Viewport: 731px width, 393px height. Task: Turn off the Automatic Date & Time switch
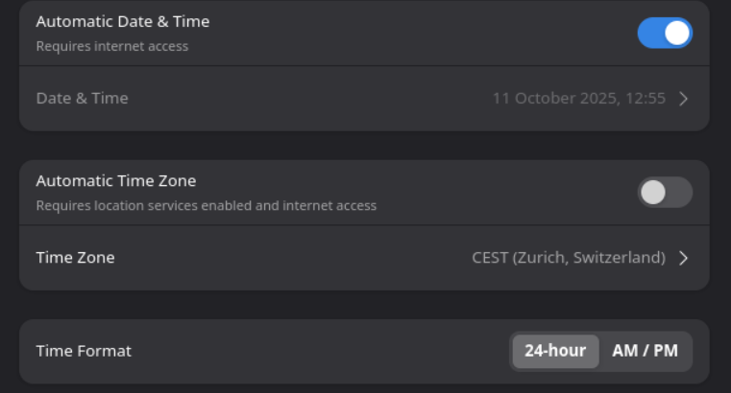(665, 33)
